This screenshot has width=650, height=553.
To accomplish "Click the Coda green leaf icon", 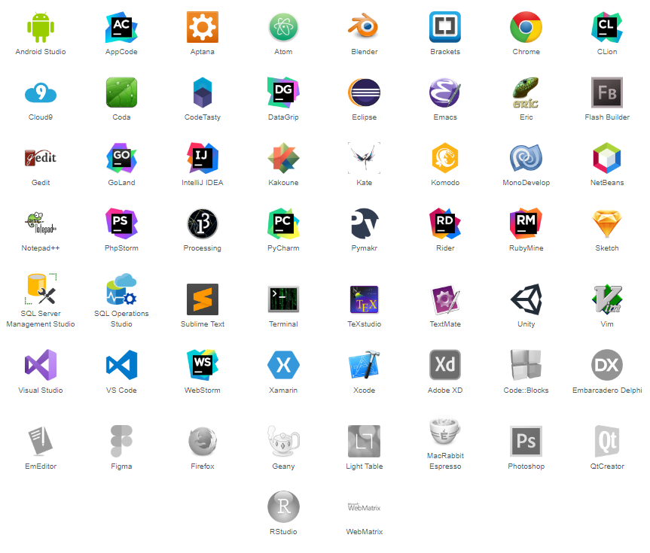I will pyautogui.click(x=121, y=93).
